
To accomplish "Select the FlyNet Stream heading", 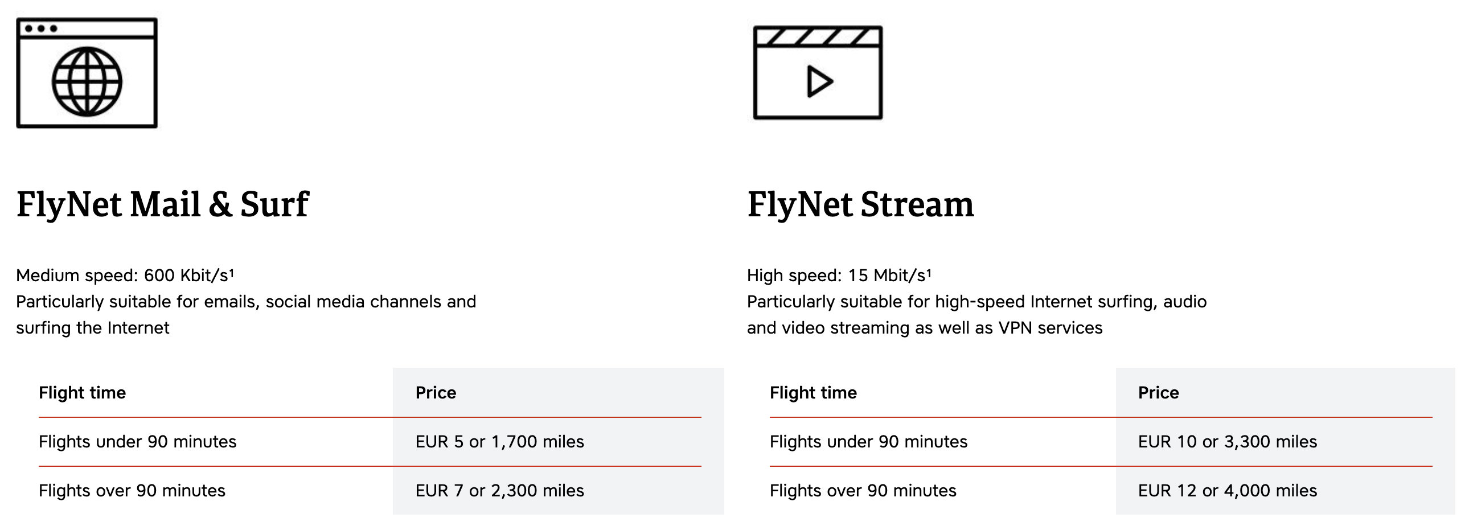I will point(860,204).
